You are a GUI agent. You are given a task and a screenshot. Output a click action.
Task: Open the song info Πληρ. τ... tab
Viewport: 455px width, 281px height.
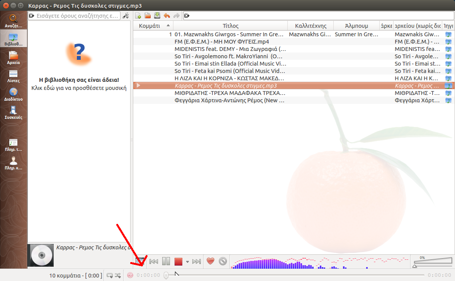click(14, 145)
